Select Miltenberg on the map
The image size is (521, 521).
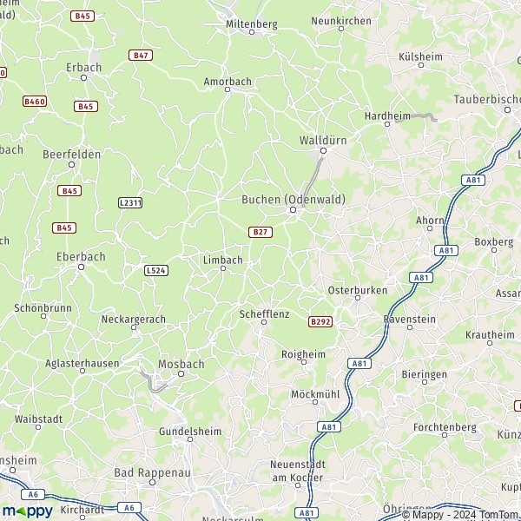(252, 24)
